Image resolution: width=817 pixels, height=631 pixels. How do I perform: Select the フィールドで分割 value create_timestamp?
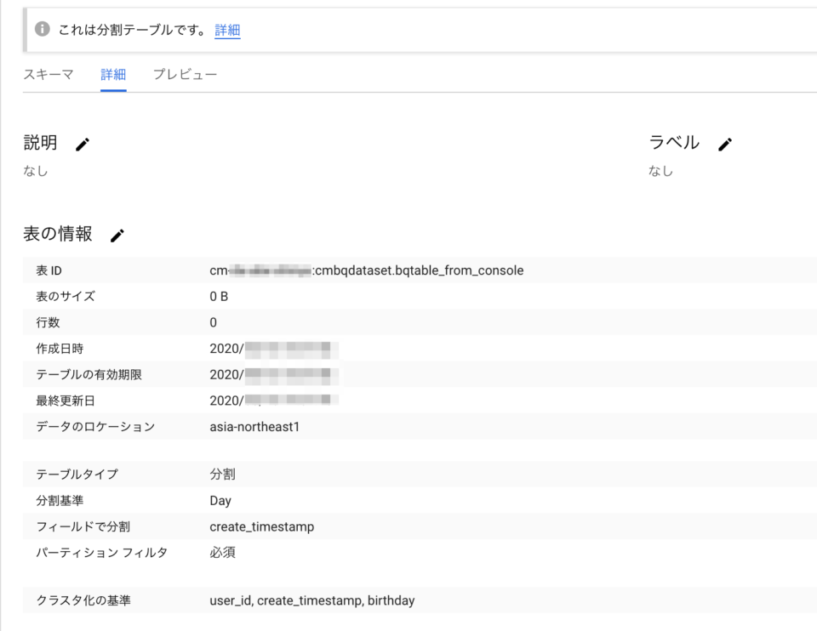click(x=264, y=526)
